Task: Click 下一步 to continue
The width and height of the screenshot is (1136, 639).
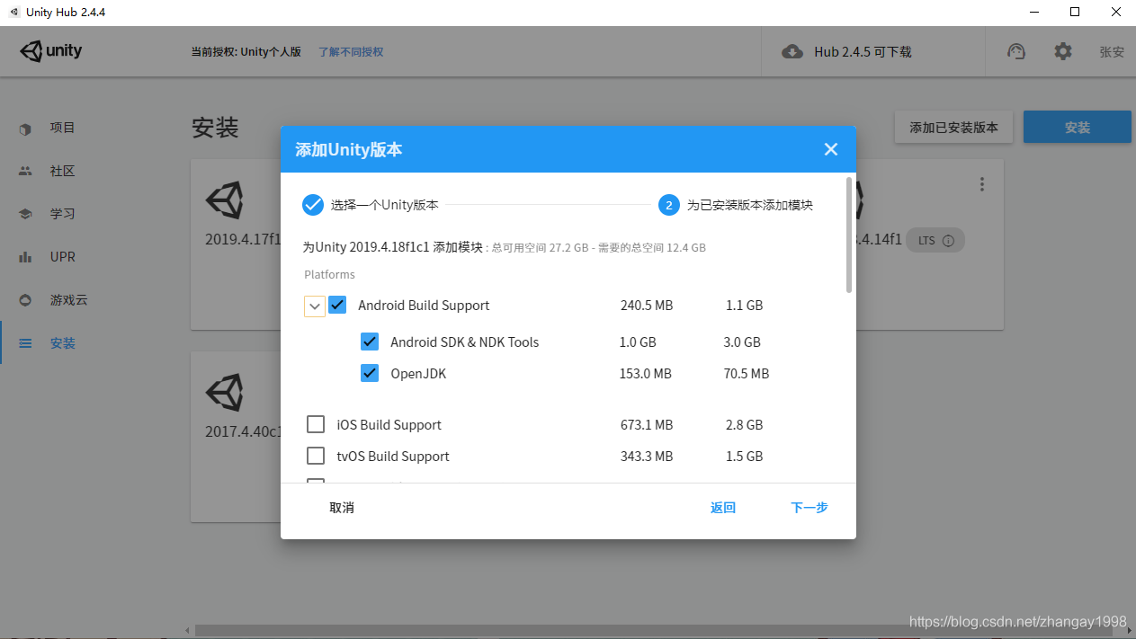Action: click(810, 508)
